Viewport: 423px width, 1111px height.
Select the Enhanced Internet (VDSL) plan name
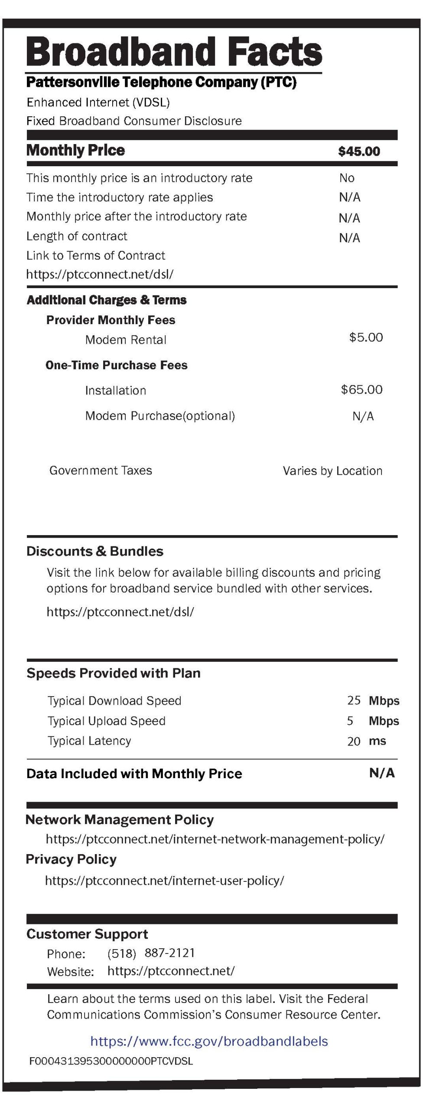coord(98,102)
